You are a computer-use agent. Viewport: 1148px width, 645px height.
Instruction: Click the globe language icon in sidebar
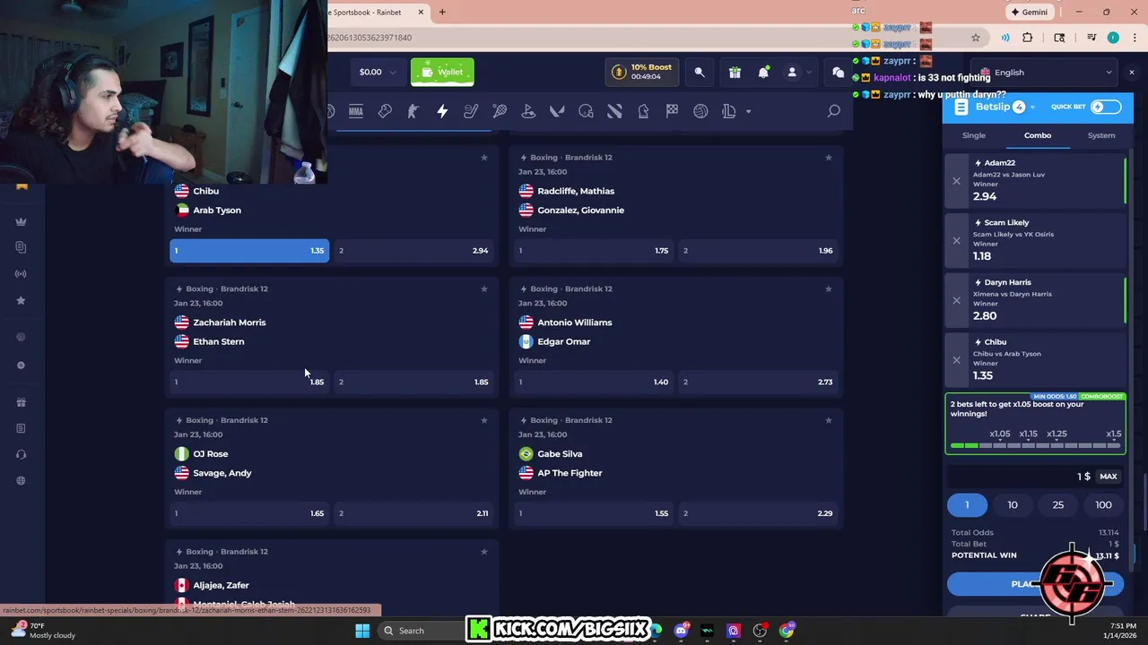(x=21, y=480)
